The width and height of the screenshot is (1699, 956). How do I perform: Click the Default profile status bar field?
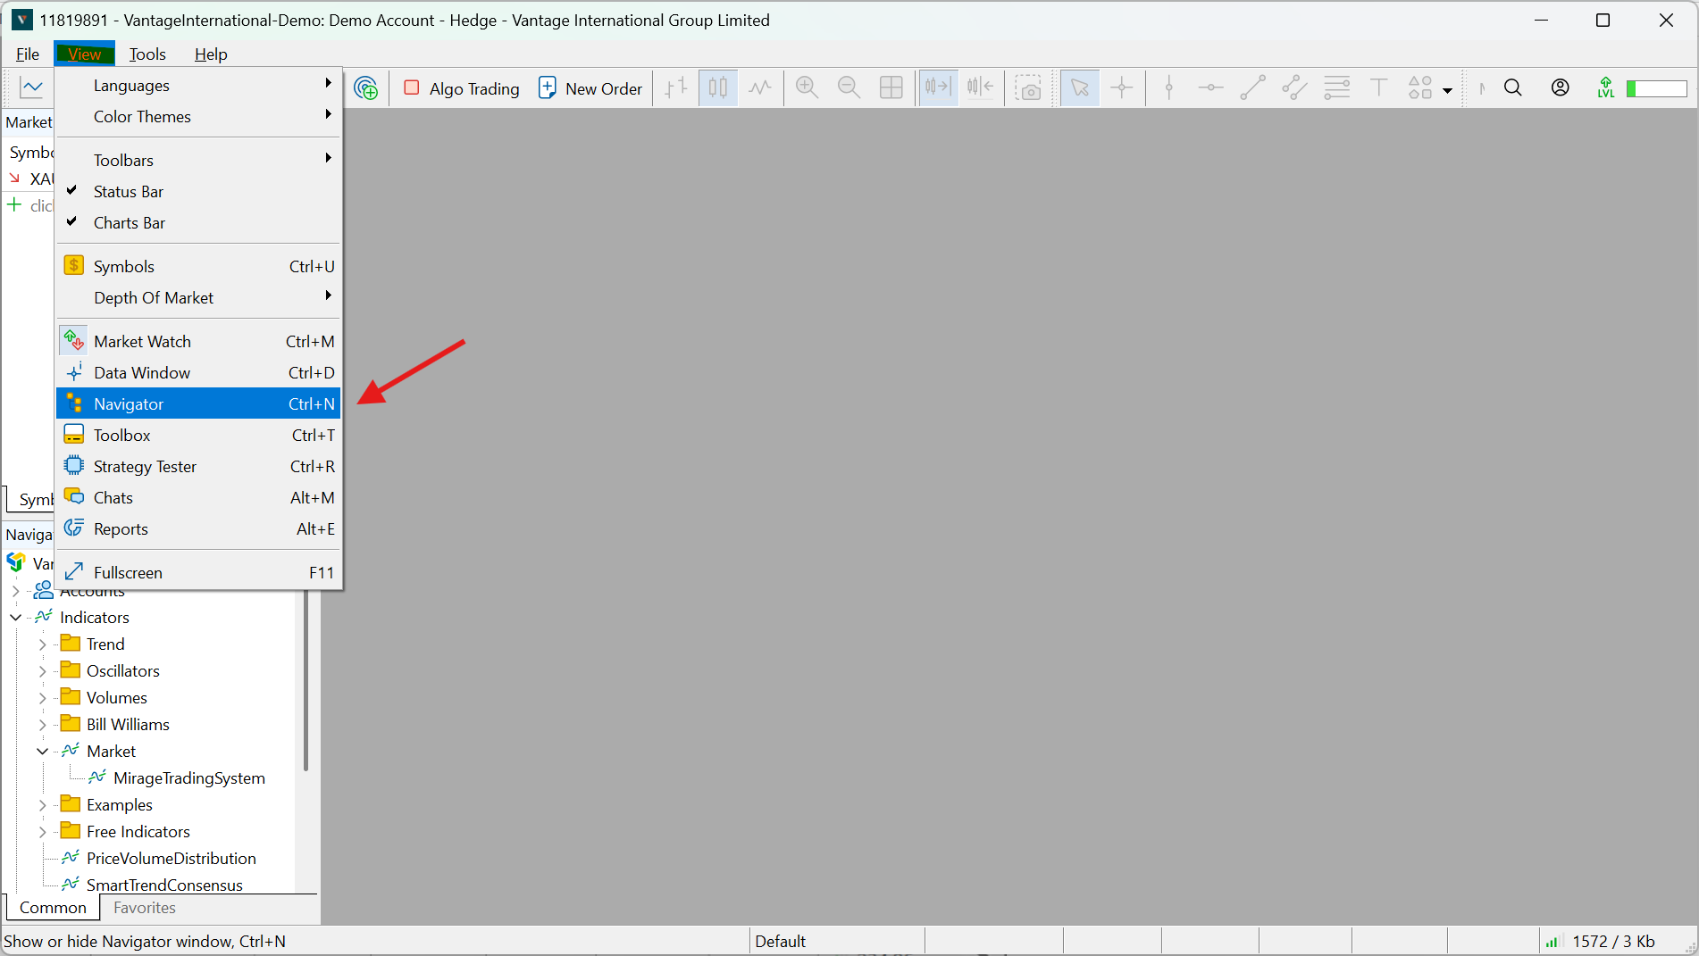click(x=837, y=942)
